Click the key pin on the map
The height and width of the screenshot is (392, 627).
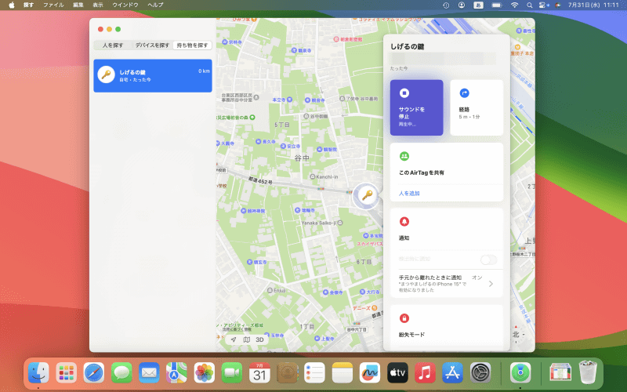pyautogui.click(x=366, y=195)
